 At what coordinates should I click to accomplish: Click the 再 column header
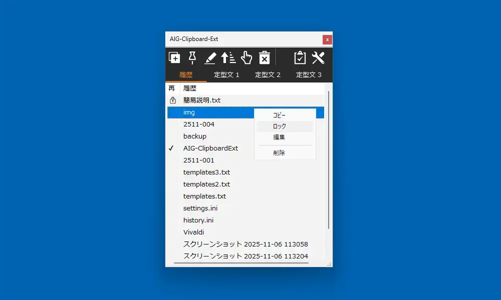point(172,87)
